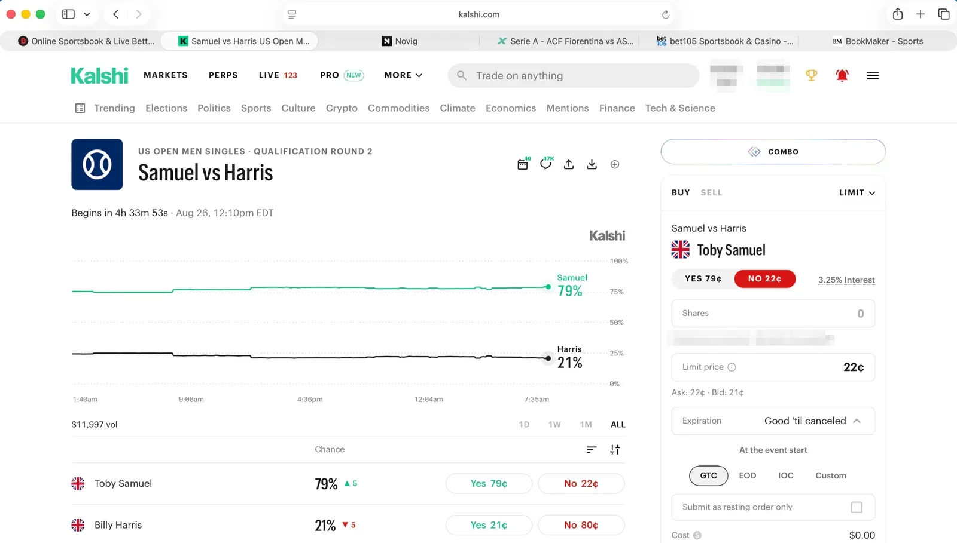The image size is (957, 543).
Task: Click Yes 21¢ for Billy Harris
Action: (x=489, y=525)
